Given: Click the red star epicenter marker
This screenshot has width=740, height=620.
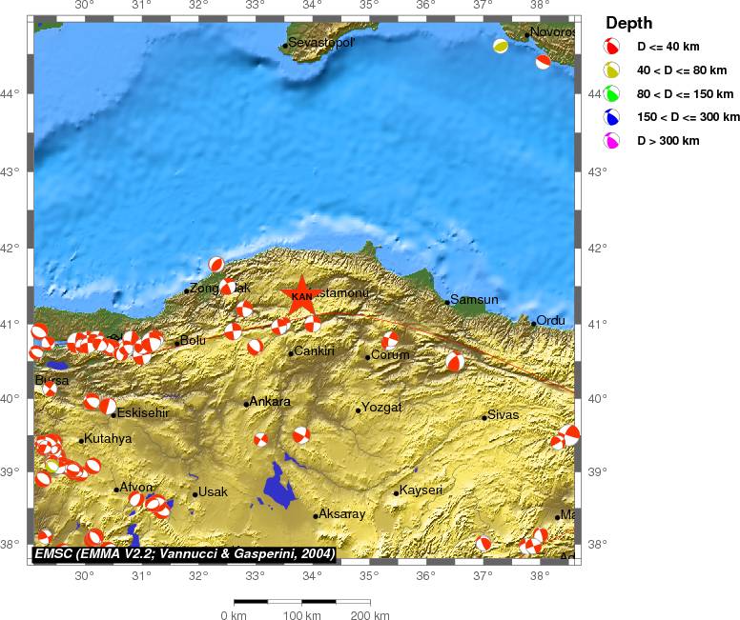Looking at the screenshot, I should pos(301,293).
